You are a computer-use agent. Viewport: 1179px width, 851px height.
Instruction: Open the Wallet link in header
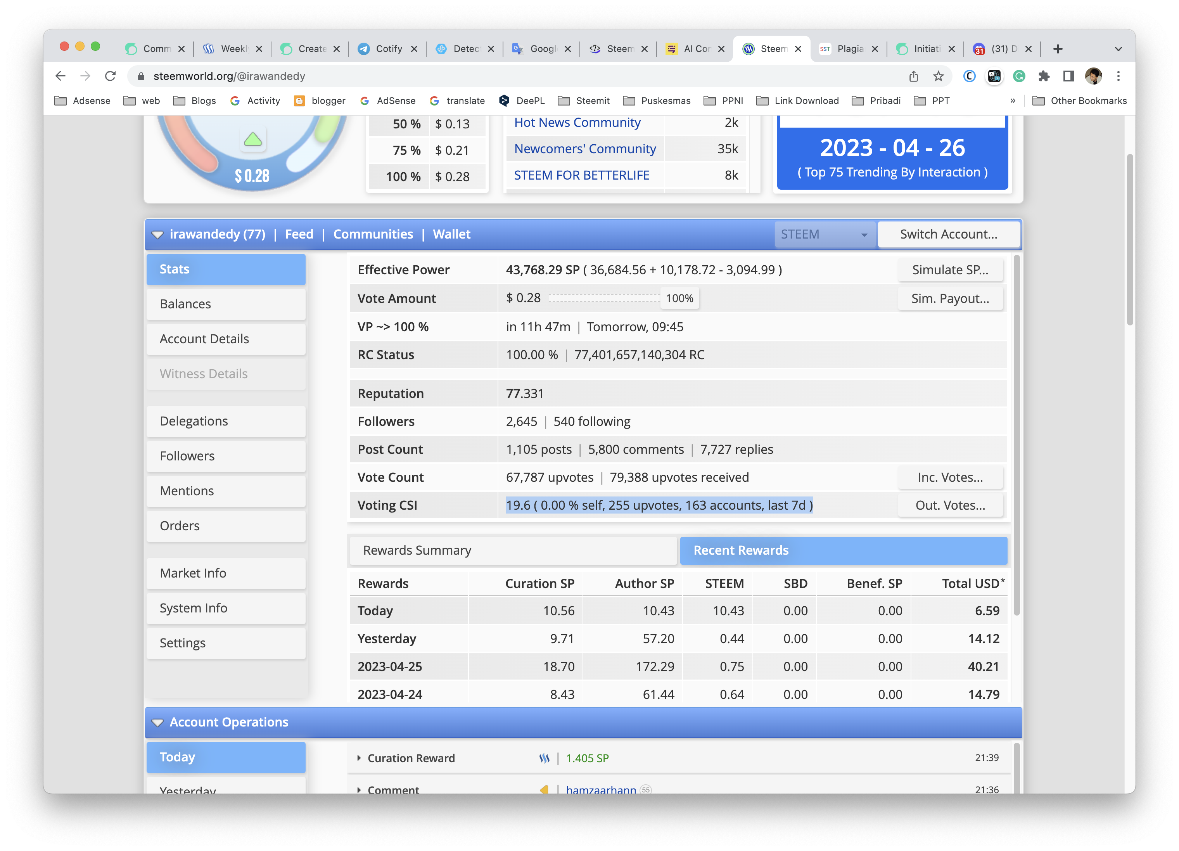tap(452, 234)
